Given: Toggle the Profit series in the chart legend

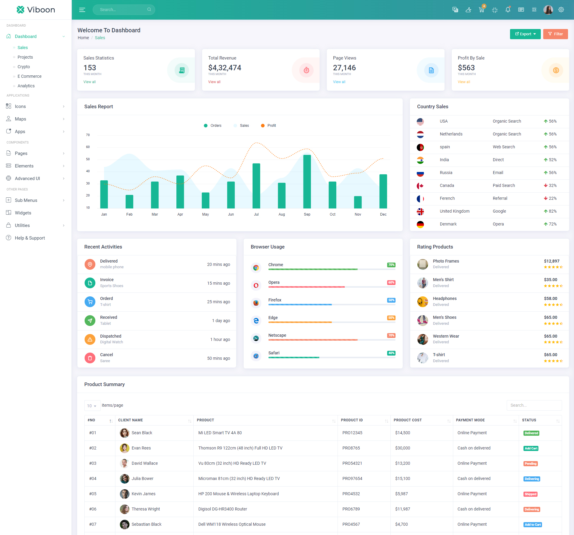Looking at the screenshot, I should click(268, 126).
